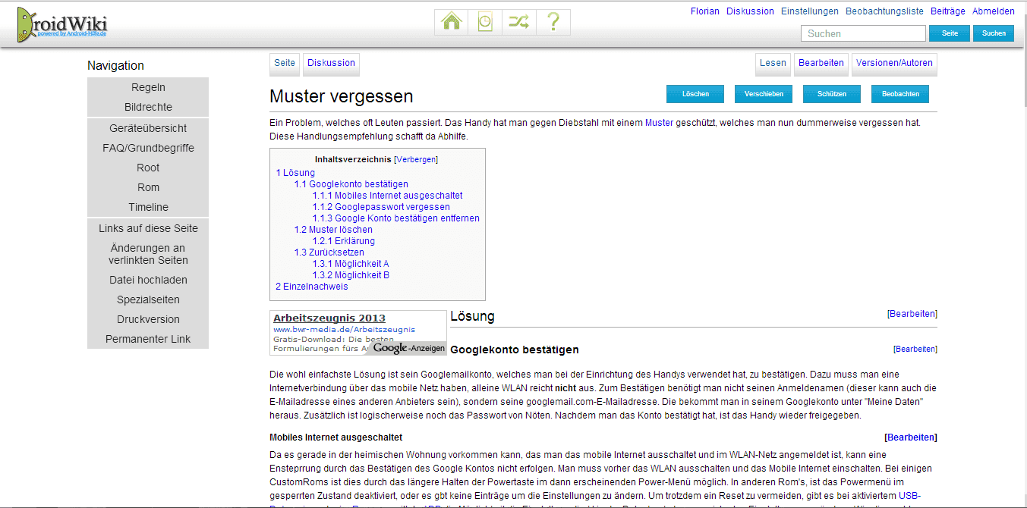Switch to the page Diskussion tab
Viewport: 1027px width, 508px height.
(x=331, y=64)
